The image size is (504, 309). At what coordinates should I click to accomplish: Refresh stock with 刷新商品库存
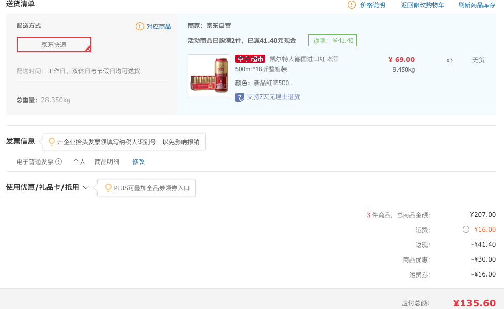477,5
